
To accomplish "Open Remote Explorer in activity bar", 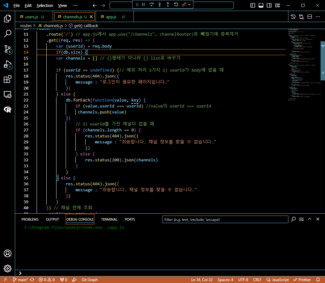I will [8, 95].
